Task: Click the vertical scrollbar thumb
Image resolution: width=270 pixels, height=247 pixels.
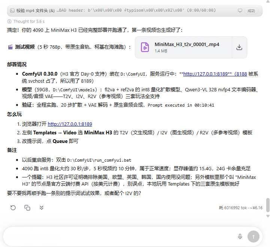Action: (268, 205)
